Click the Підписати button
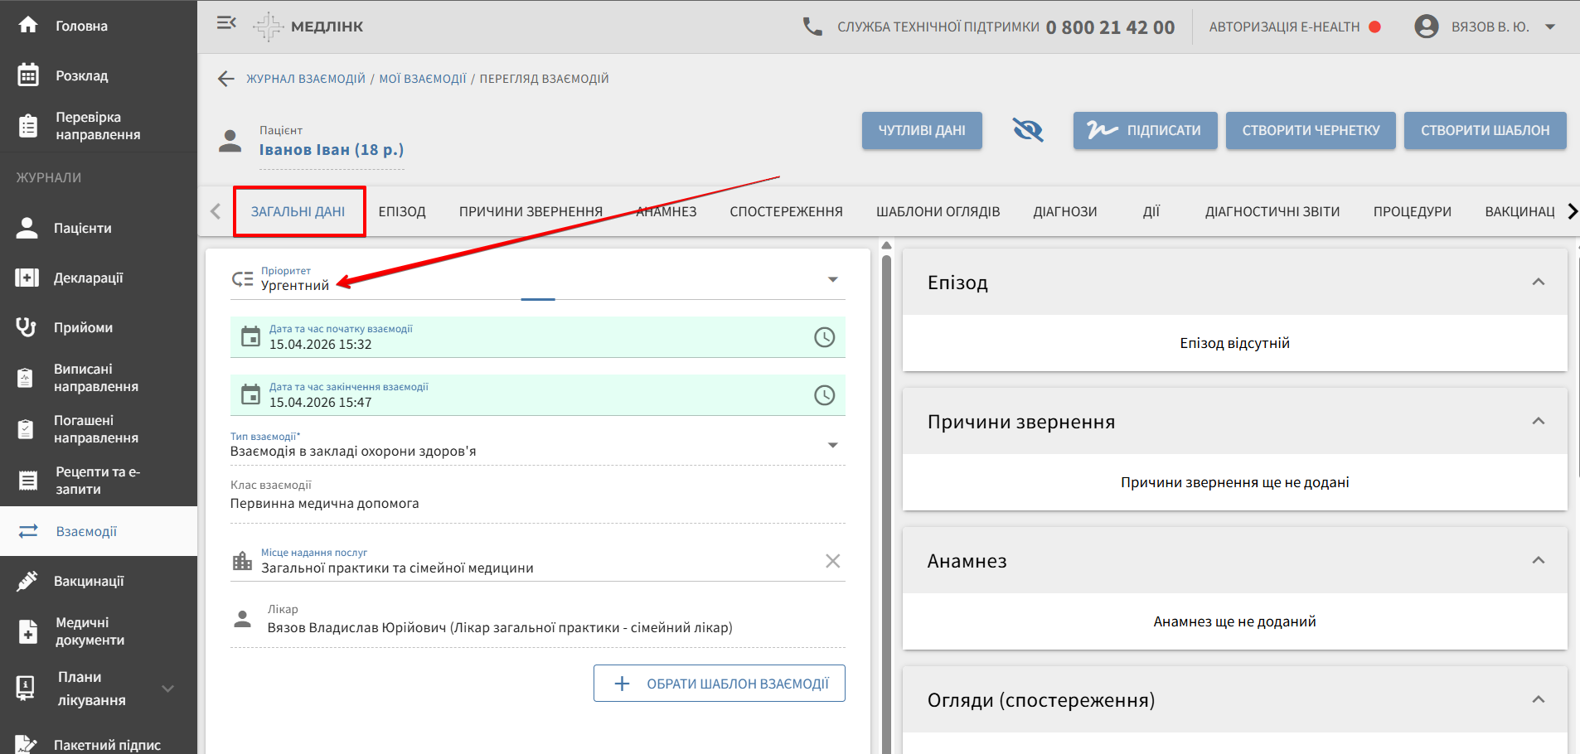Image resolution: width=1580 pixels, height=754 pixels. click(x=1145, y=130)
